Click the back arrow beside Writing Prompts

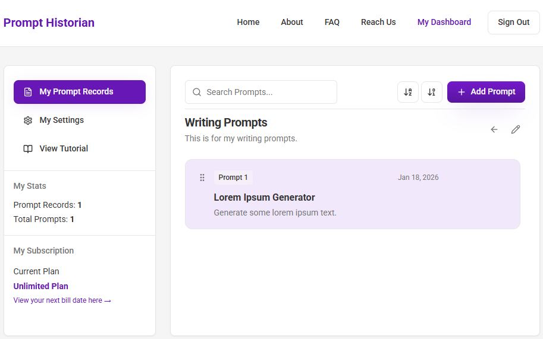[494, 129]
